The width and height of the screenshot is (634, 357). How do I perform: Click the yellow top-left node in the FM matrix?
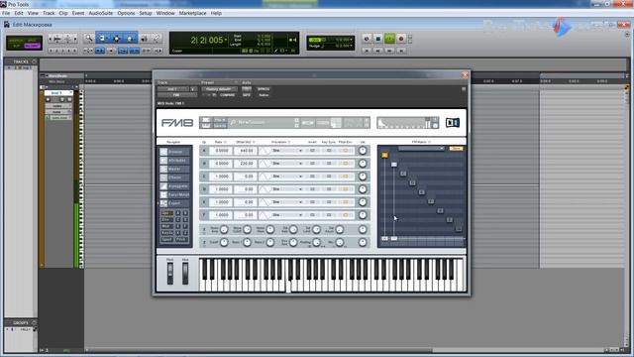[384, 155]
